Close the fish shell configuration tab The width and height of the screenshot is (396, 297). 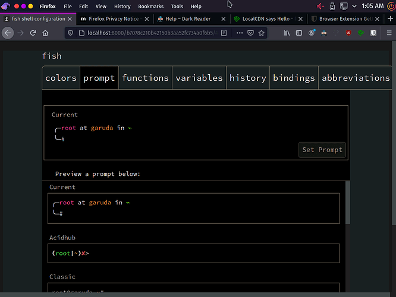pos(70,19)
